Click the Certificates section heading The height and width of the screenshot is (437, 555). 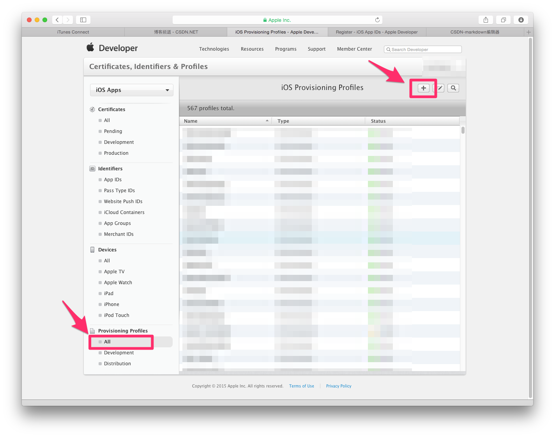111,110
